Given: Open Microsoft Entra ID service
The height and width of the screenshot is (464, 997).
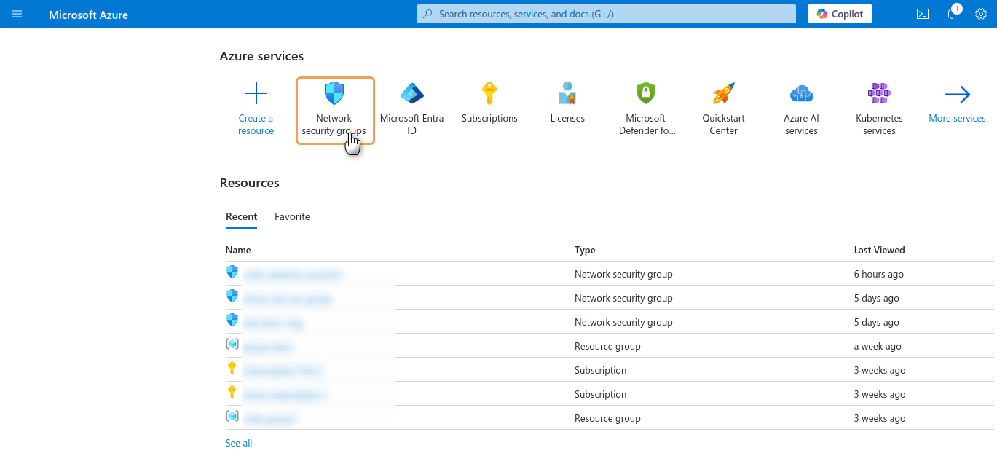Looking at the screenshot, I should pyautogui.click(x=411, y=110).
